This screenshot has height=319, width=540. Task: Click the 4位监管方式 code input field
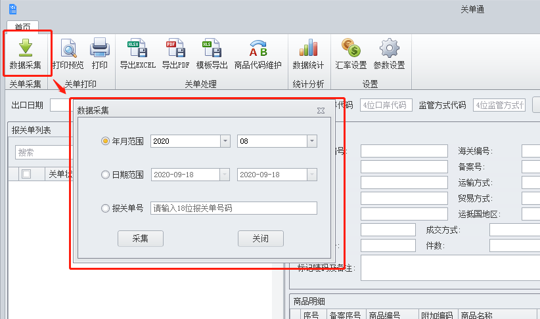[499, 105]
